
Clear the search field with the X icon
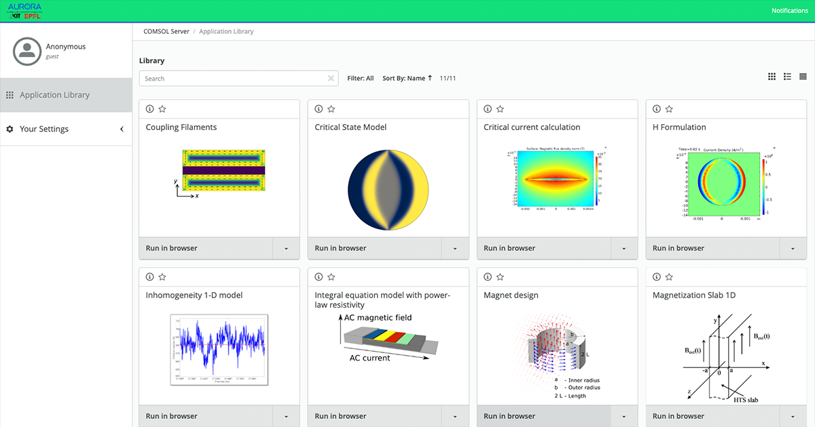[331, 77]
